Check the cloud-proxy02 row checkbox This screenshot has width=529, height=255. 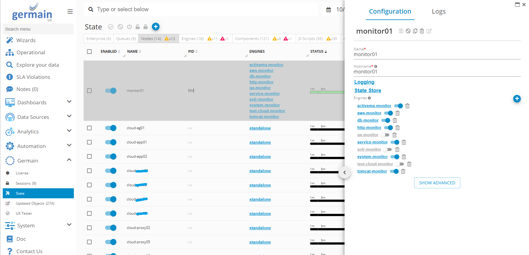click(89, 228)
